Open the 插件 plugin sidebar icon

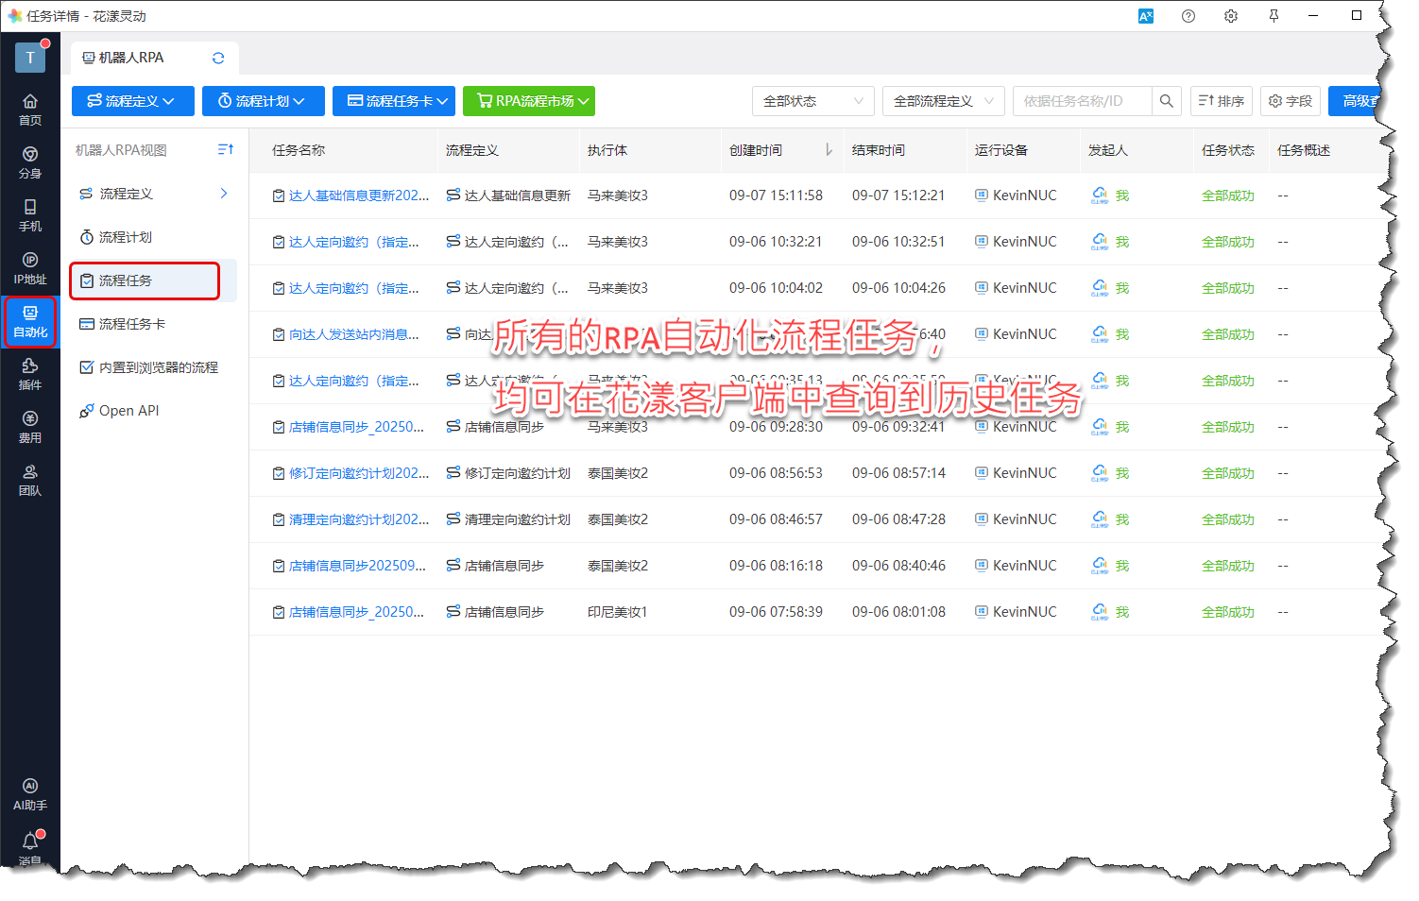(x=30, y=373)
